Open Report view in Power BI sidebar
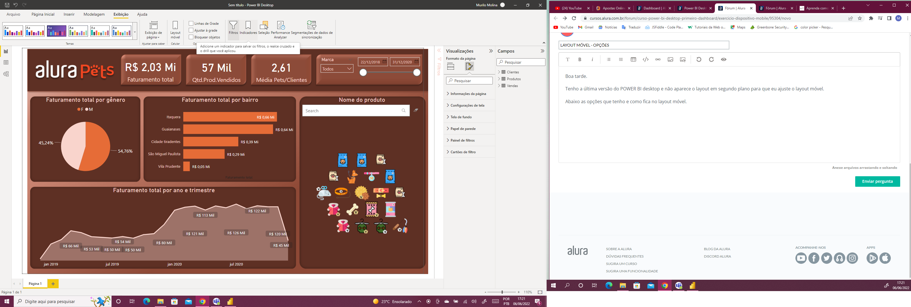This screenshot has height=307, width=911. point(6,51)
